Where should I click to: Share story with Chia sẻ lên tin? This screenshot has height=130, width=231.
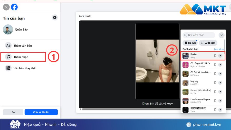click(x=41, y=112)
